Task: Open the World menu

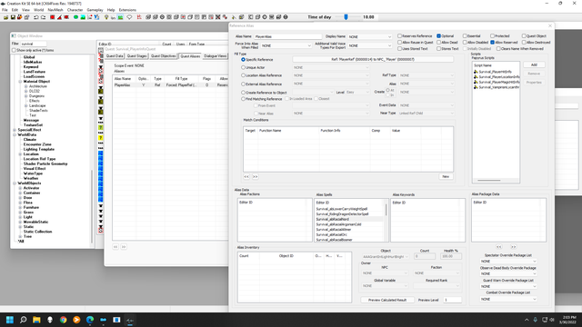Action: 38,10
